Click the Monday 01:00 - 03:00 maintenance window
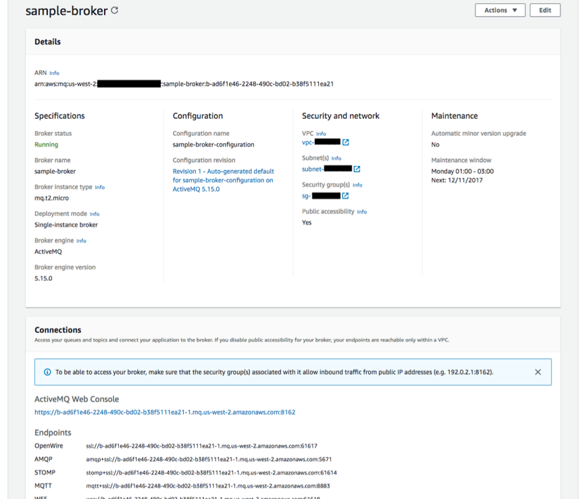Image resolution: width=583 pixels, height=499 pixels. pyautogui.click(x=463, y=172)
